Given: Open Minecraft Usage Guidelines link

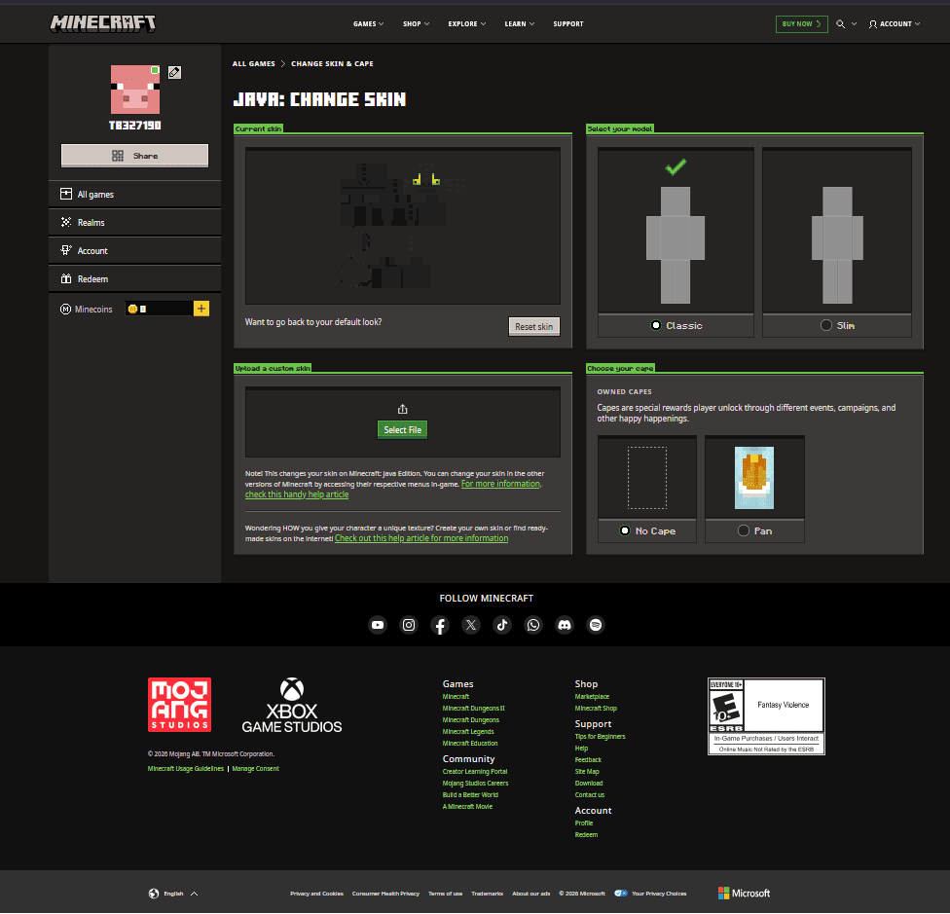Looking at the screenshot, I should click(185, 769).
